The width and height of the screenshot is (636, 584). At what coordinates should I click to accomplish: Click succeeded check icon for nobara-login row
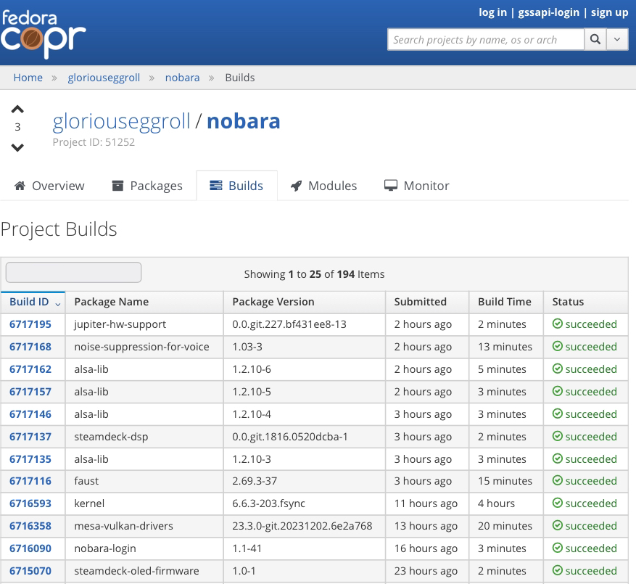[x=558, y=548]
